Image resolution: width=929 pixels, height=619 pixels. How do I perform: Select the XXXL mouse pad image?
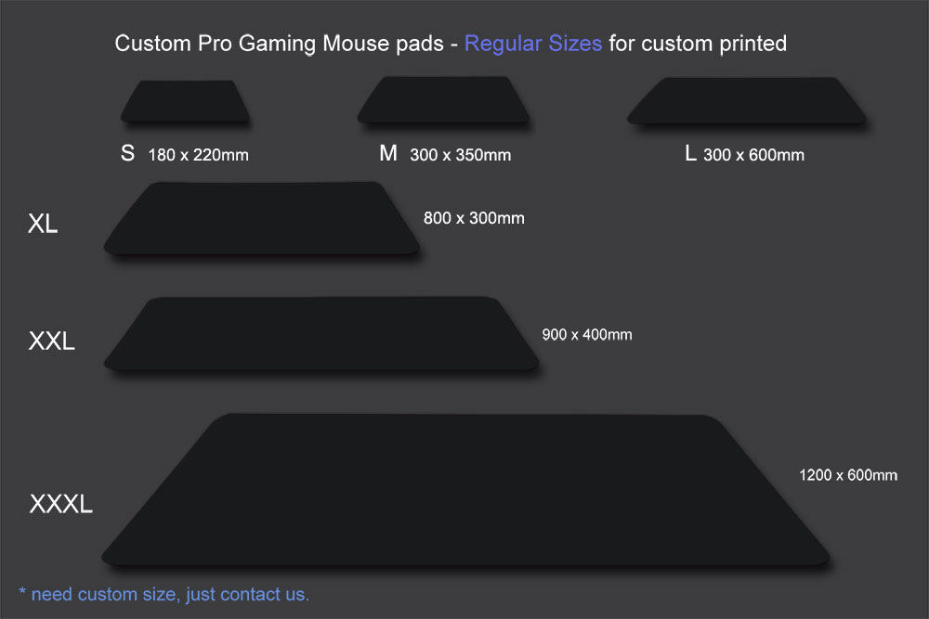465,489
